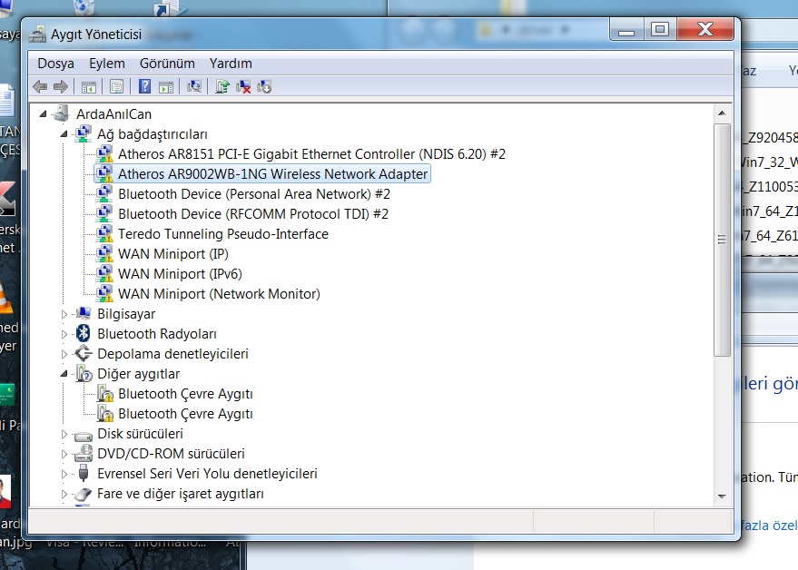Click the Uninstall device icon with red X
The height and width of the screenshot is (570, 798).
(243, 87)
